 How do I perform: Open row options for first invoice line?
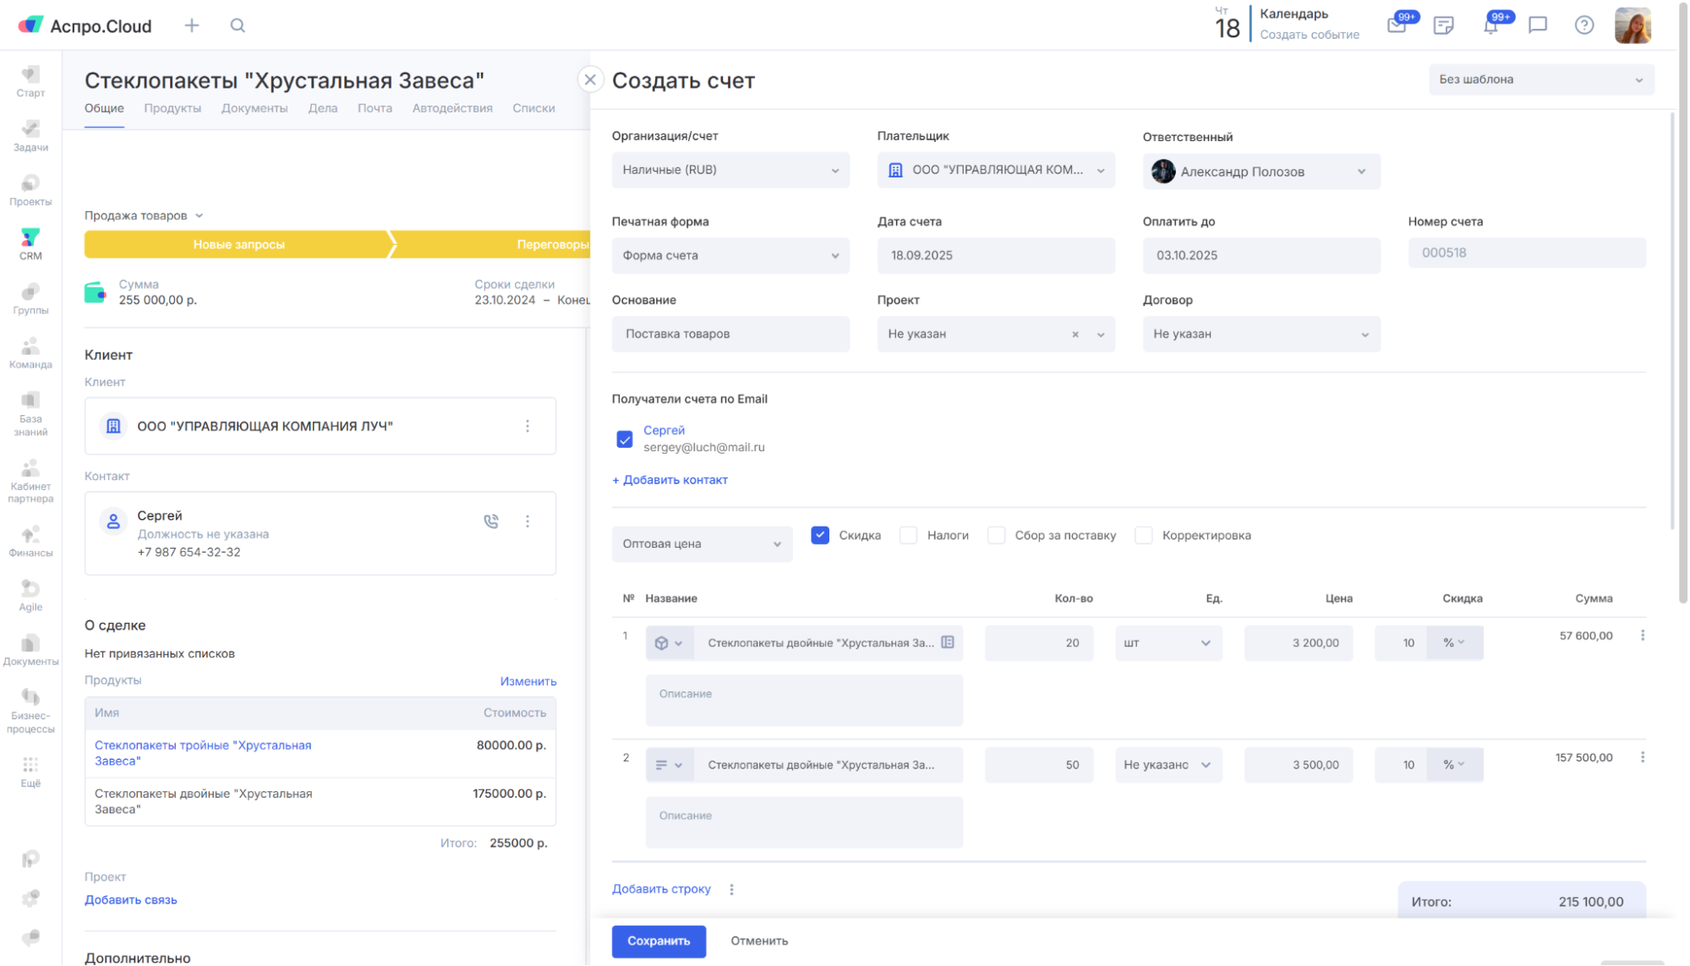pyautogui.click(x=1642, y=636)
